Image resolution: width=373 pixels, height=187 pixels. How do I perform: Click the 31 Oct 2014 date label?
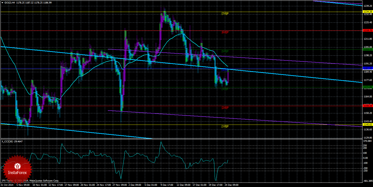pyautogui.click(x=7, y=185)
